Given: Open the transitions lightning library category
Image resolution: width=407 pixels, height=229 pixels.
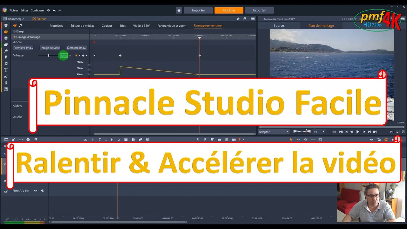Looking at the screenshot, I should pos(6,57).
